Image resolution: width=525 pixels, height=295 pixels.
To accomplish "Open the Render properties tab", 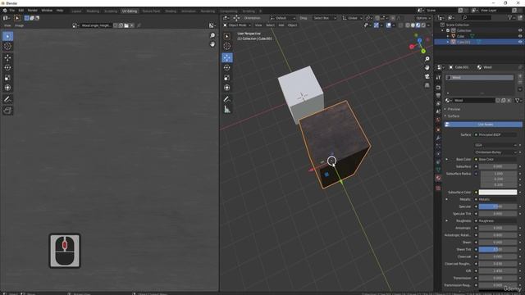I will coord(438,88).
